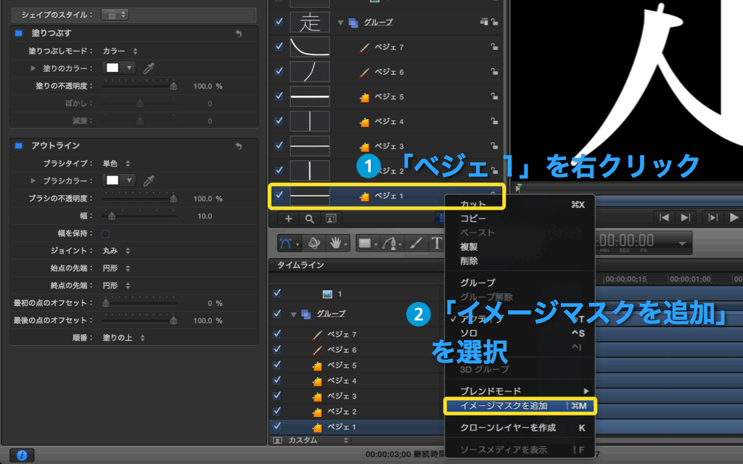Uncheck ベジェ 4 in the layers list
Viewport: 743px width, 464px height.
click(279, 121)
